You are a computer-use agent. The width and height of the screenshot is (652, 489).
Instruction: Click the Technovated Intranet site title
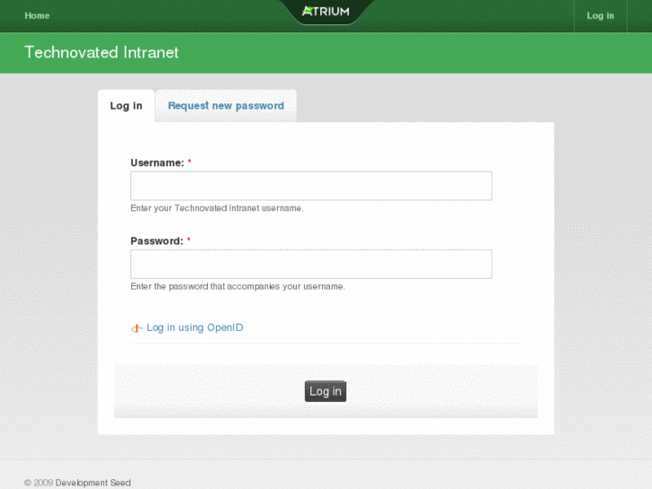[101, 52]
